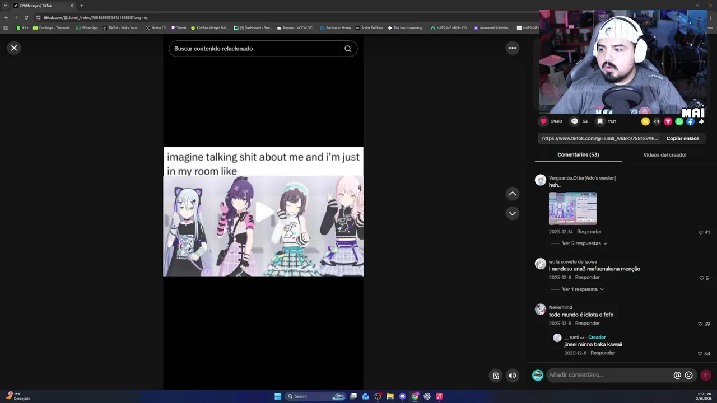Screen dimensions: 717x403
Task: Click the comments bubble icon
Action: pos(574,121)
